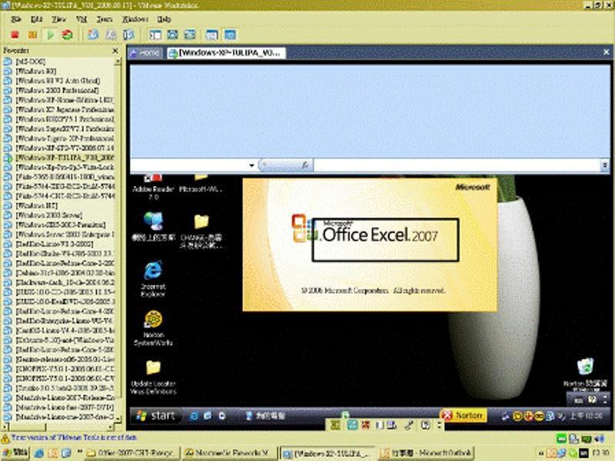
Task: Click the Norton protected Recycle Bin icon
Action: point(585,373)
